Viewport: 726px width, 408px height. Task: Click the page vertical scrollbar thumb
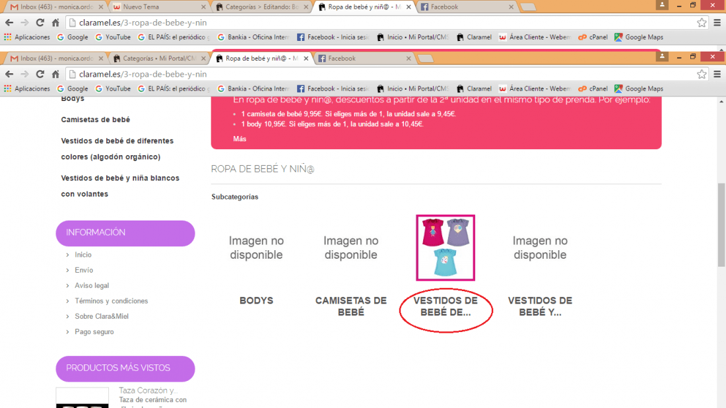(x=721, y=224)
